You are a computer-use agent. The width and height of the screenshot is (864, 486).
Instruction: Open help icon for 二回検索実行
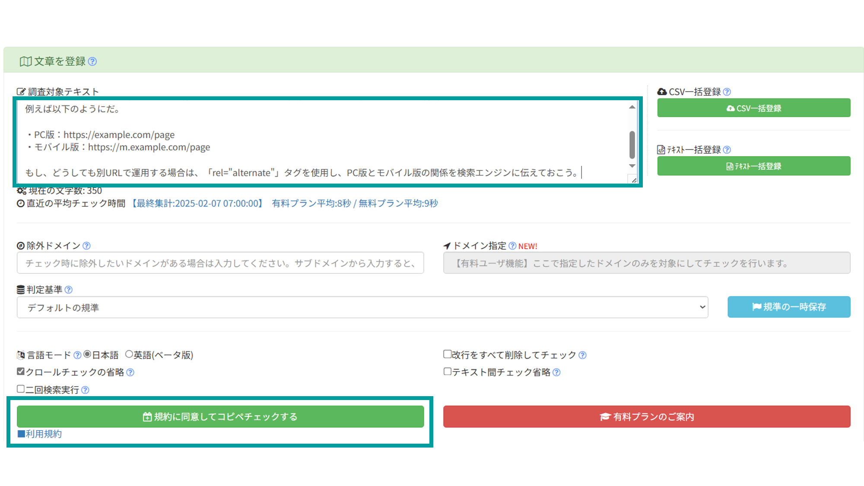point(85,390)
